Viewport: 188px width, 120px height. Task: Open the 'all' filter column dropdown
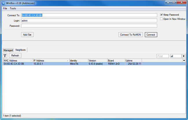coord(184,56)
